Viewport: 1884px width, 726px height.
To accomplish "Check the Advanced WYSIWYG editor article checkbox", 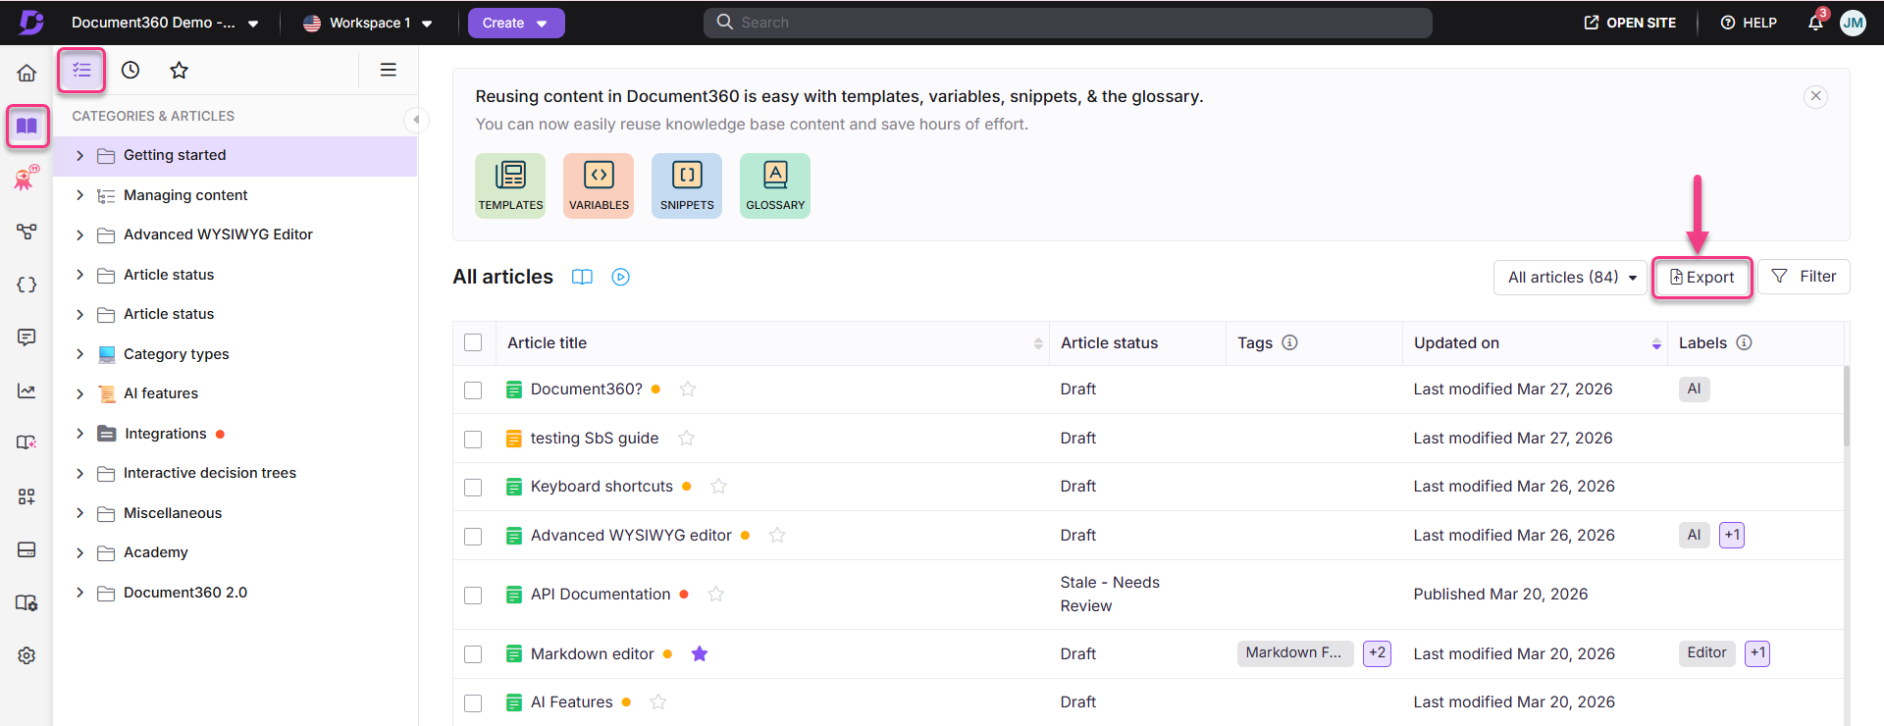I will (x=473, y=536).
